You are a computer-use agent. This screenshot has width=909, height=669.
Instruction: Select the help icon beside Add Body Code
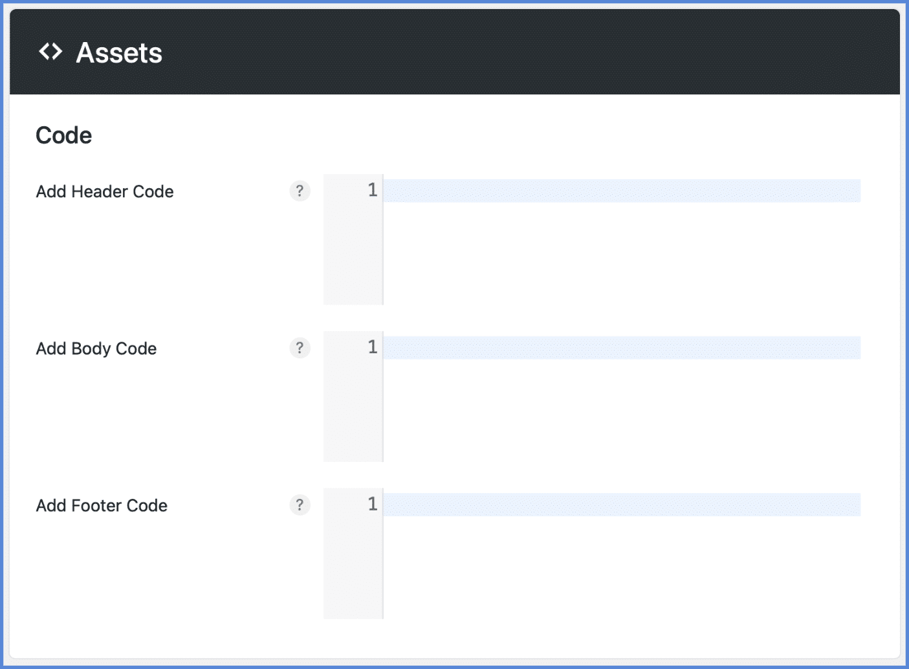(300, 347)
